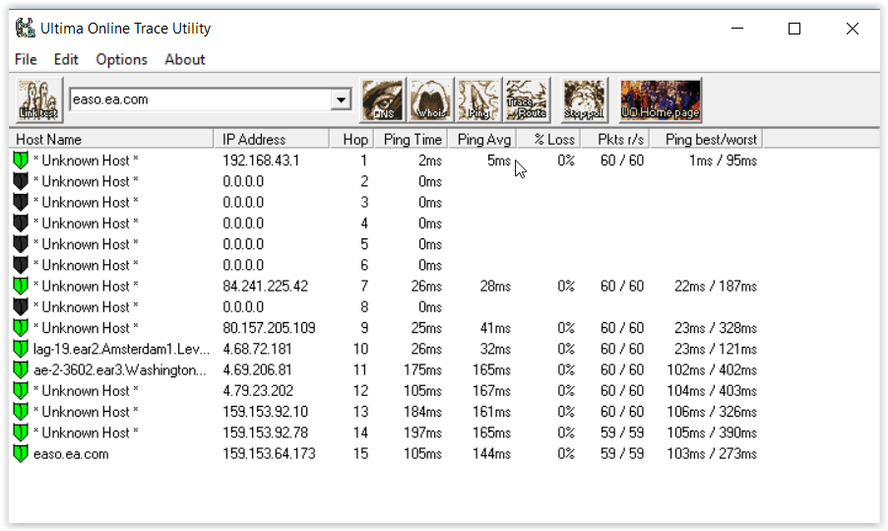Viewport: 888px width, 531px height.
Task: Stop polling with the Stop poll icon
Action: [x=585, y=100]
